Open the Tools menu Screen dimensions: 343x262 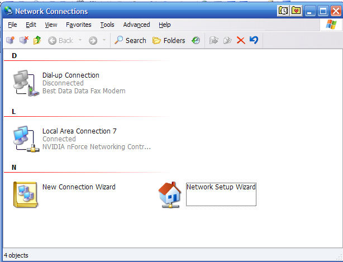point(107,25)
